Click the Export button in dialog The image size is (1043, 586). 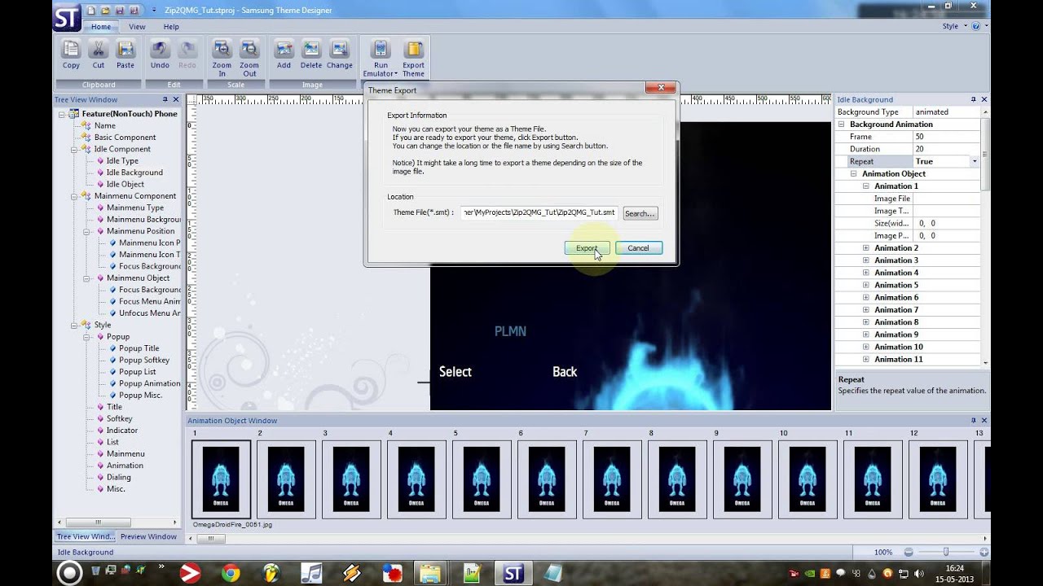click(x=587, y=248)
